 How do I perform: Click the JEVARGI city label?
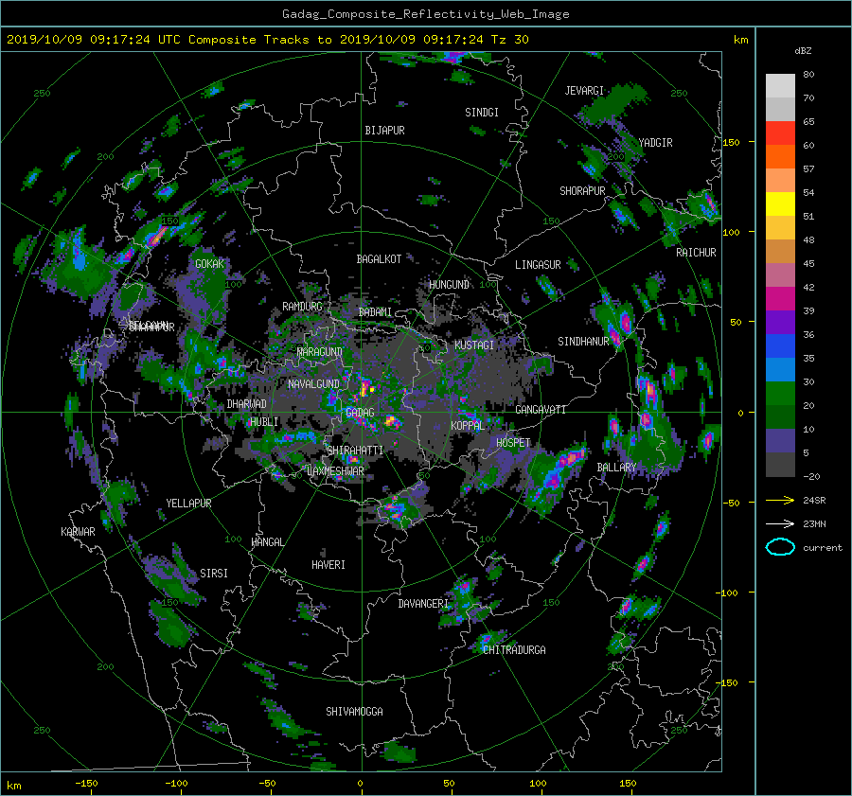tap(584, 91)
